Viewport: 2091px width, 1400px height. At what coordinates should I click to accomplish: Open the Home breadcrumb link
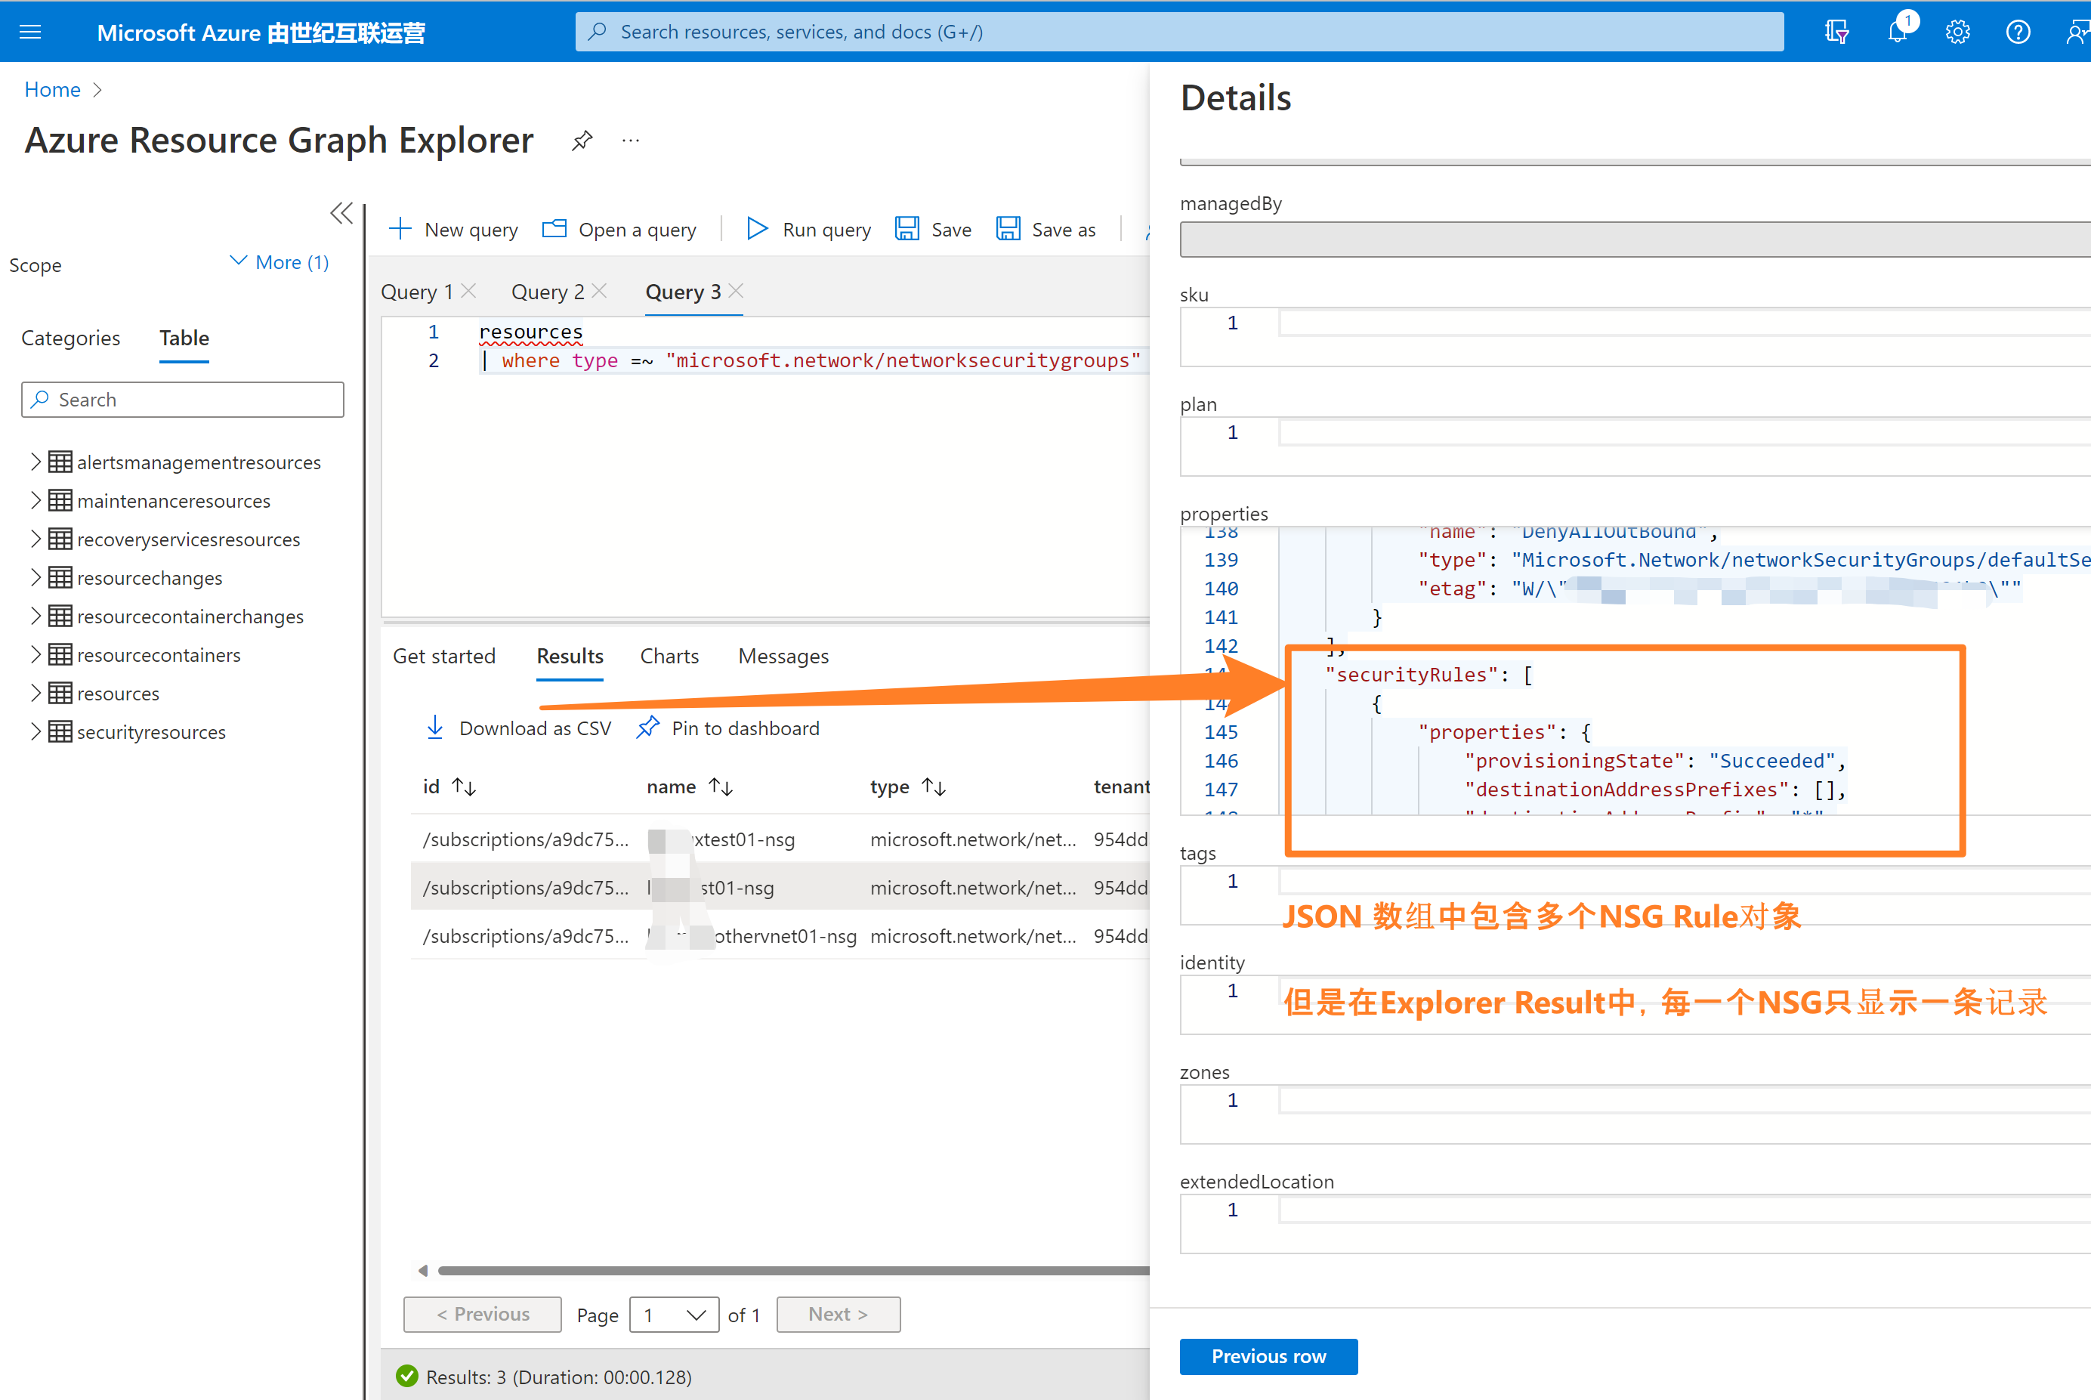[x=52, y=89]
